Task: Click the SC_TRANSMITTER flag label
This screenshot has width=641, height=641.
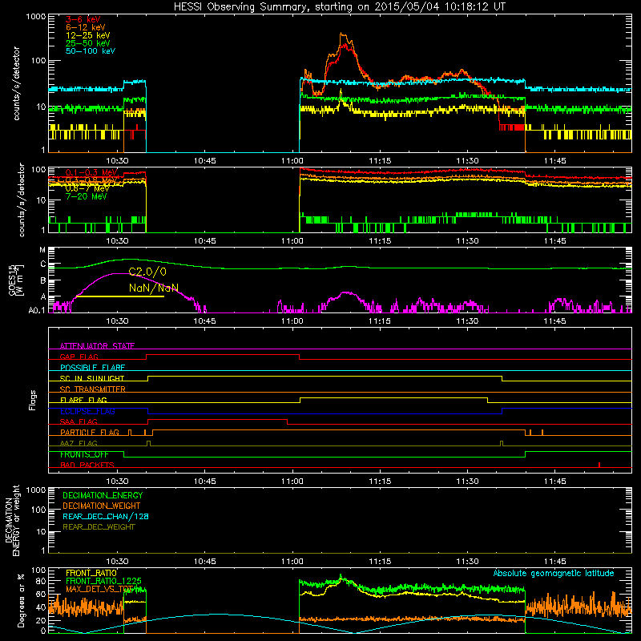Action: click(93, 389)
